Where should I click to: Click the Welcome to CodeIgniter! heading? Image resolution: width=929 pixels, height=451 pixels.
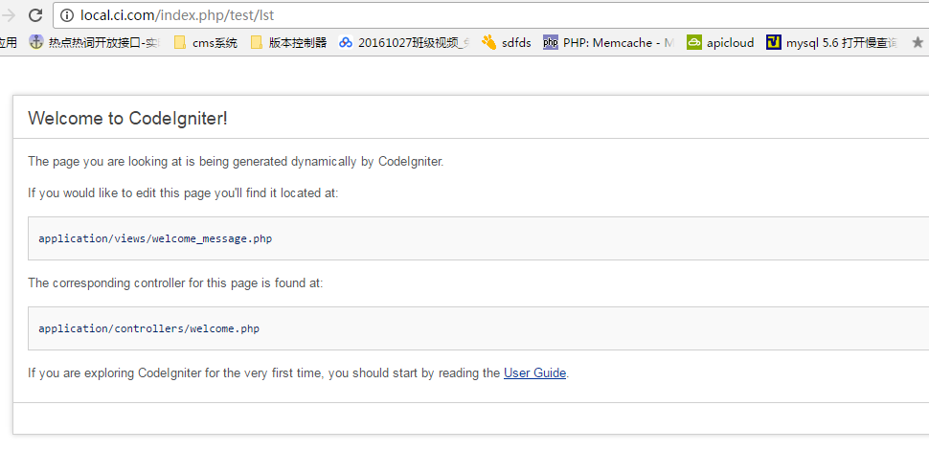point(127,119)
